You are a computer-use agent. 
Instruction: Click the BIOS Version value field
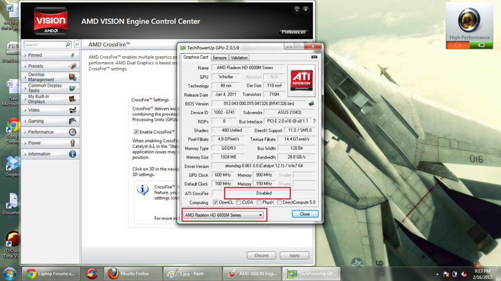(259, 104)
